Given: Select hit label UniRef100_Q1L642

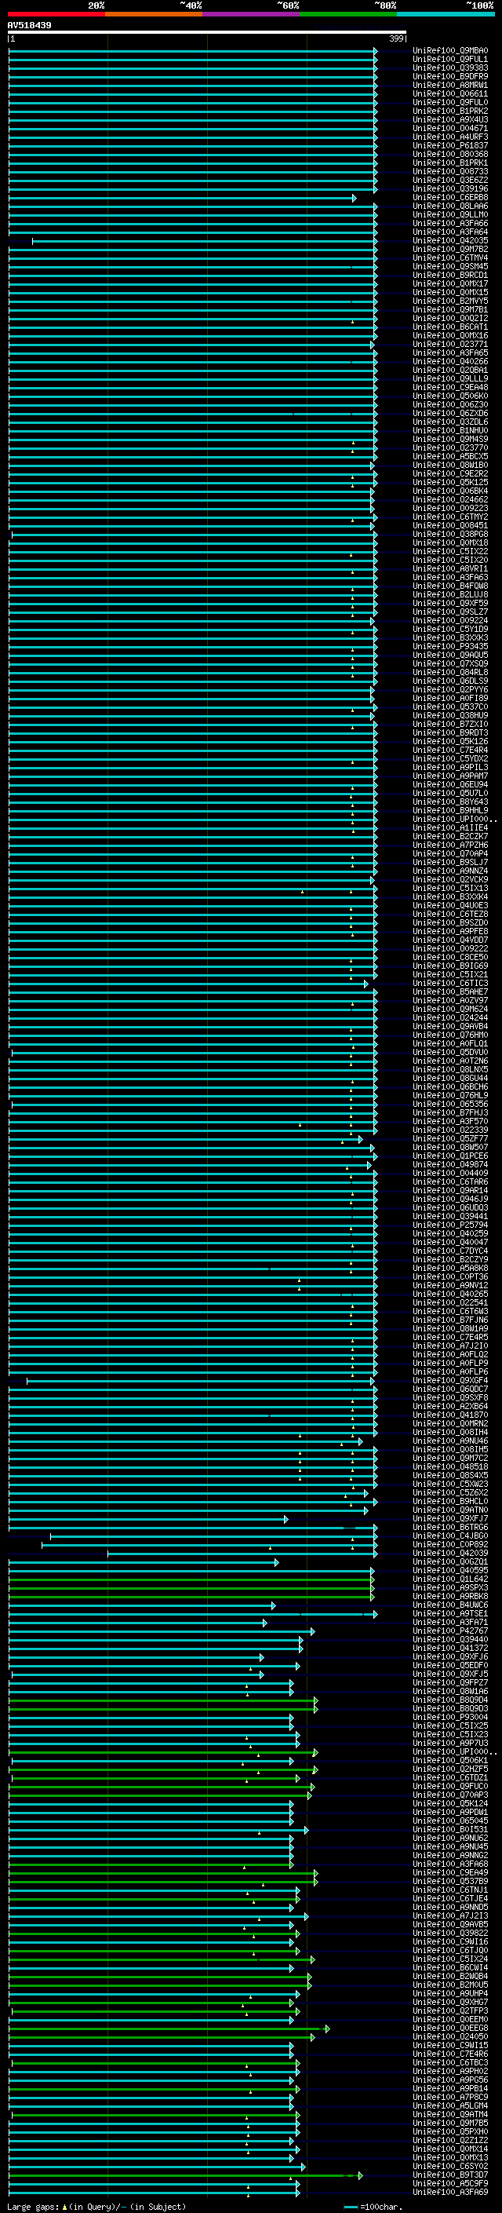Looking at the screenshot, I should coord(450,1579).
